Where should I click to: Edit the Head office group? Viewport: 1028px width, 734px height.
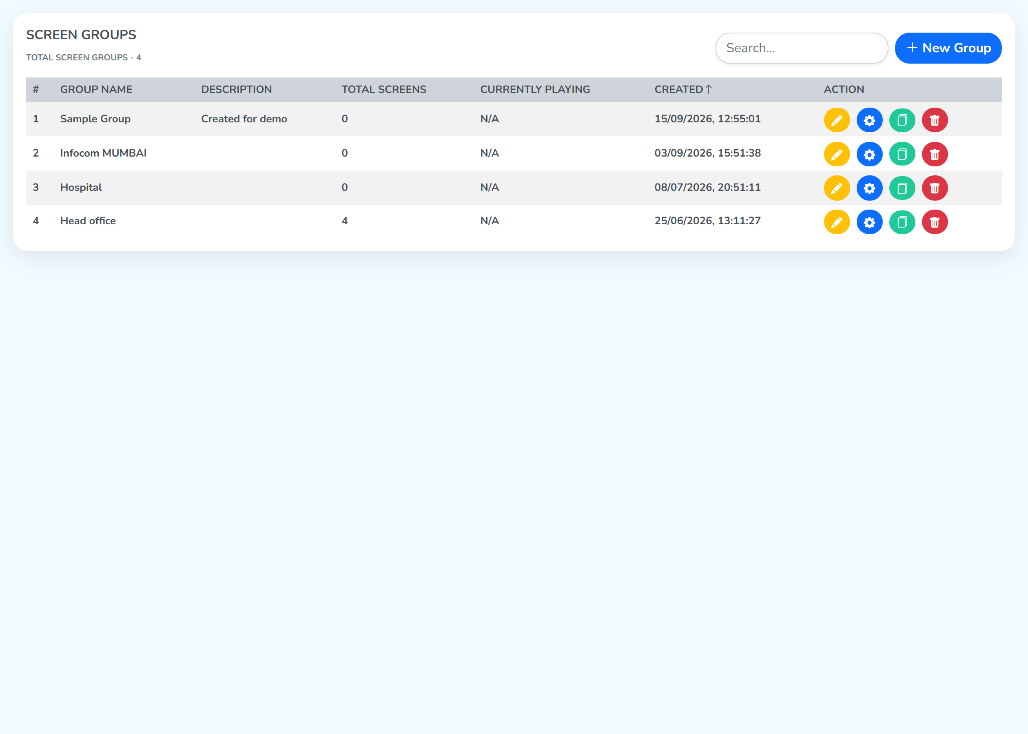(x=837, y=222)
